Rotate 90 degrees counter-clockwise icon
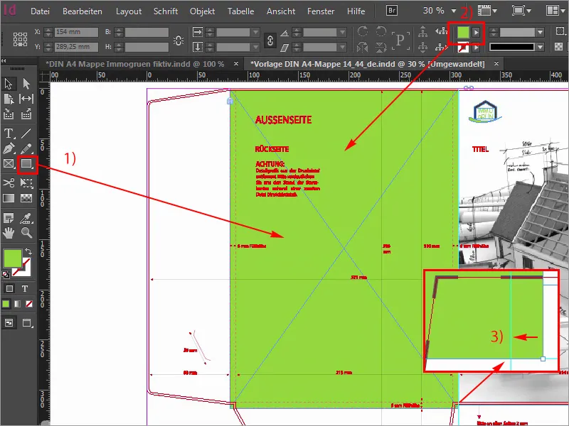Image resolution: width=569 pixels, height=426 pixels. 381,31
